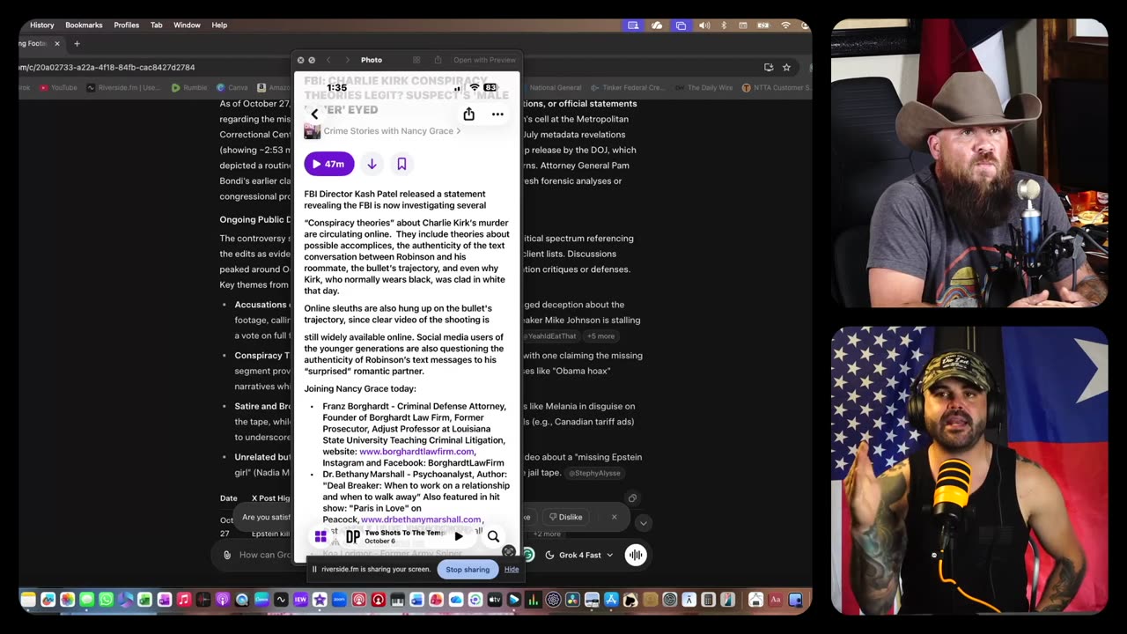Image resolution: width=1127 pixels, height=634 pixels.
Task: Tap the share icon in the podcast app
Action: 468,114
